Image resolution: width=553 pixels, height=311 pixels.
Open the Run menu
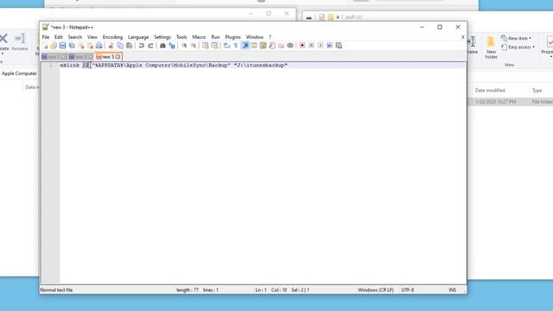click(x=215, y=37)
